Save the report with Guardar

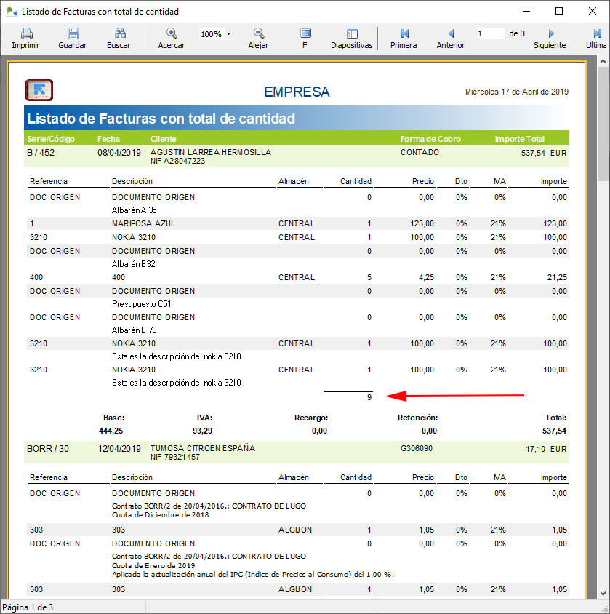tap(73, 34)
